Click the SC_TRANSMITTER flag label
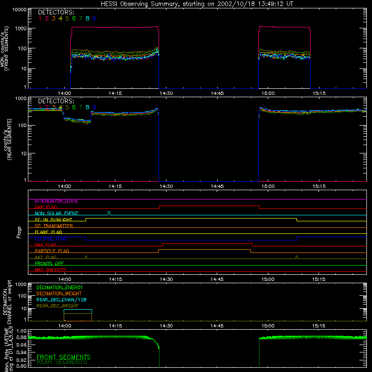 point(54,226)
